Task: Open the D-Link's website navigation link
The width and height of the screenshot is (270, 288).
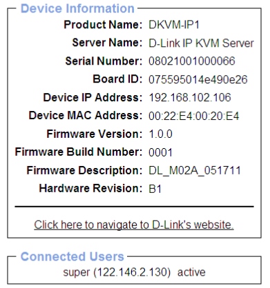Action: click(x=134, y=225)
